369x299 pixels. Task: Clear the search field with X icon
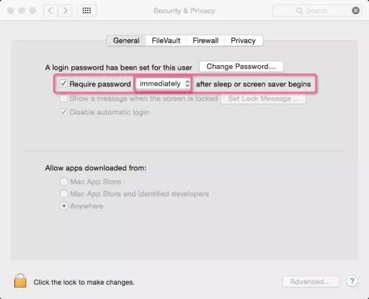click(356, 10)
